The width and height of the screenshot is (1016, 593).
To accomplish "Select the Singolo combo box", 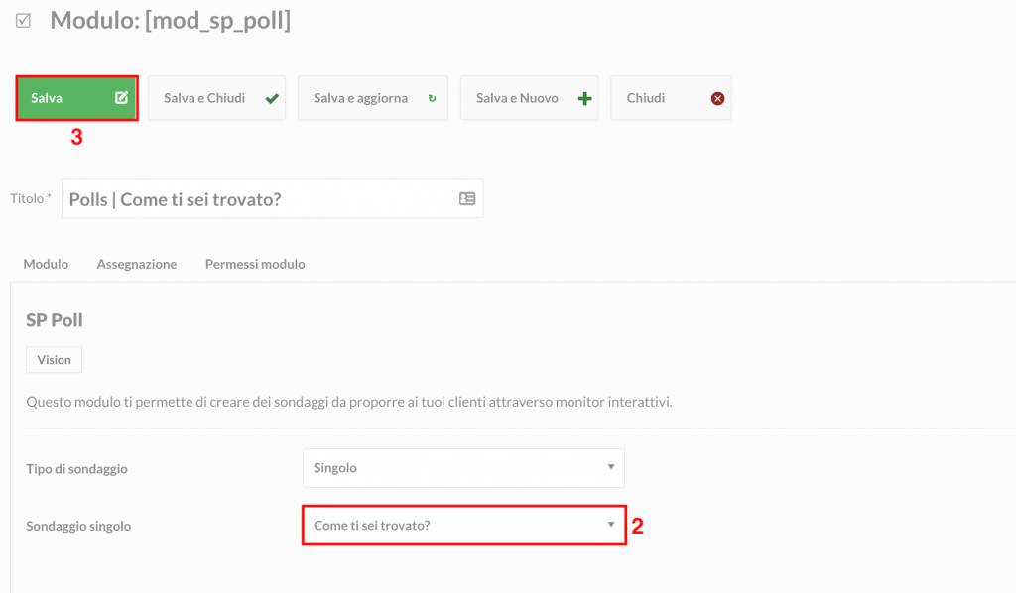I will (x=463, y=467).
